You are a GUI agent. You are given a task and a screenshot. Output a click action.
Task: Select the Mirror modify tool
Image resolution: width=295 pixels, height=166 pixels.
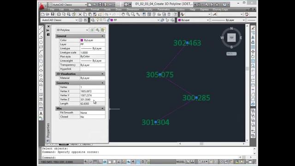point(253,37)
